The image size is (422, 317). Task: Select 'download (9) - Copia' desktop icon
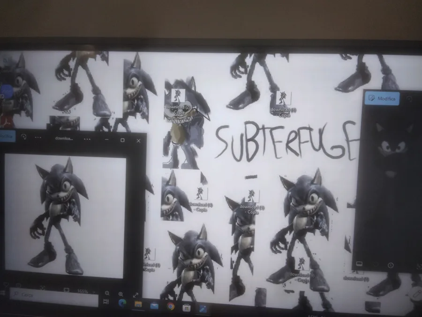[301, 270]
